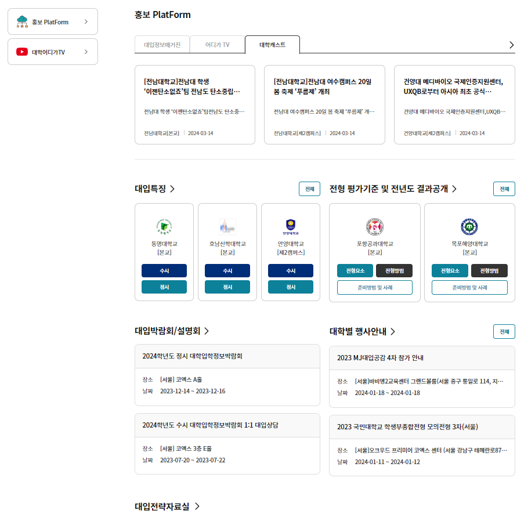Click 전체 button for 전형 평가기준 section

[504, 189]
